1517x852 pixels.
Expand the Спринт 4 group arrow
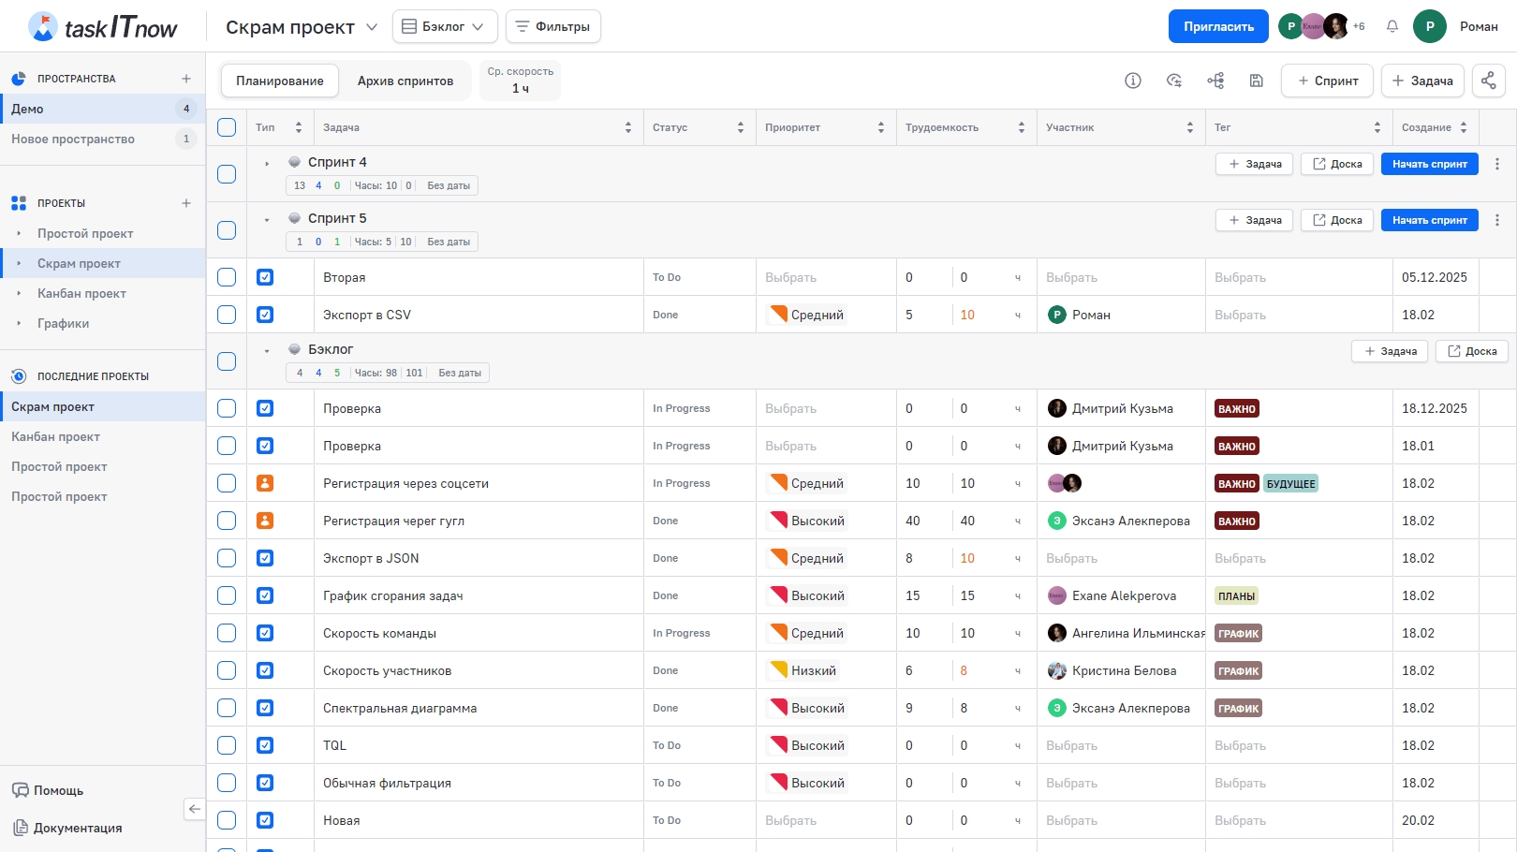[x=267, y=164]
